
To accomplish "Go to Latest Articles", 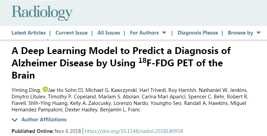I will click(28, 33).
